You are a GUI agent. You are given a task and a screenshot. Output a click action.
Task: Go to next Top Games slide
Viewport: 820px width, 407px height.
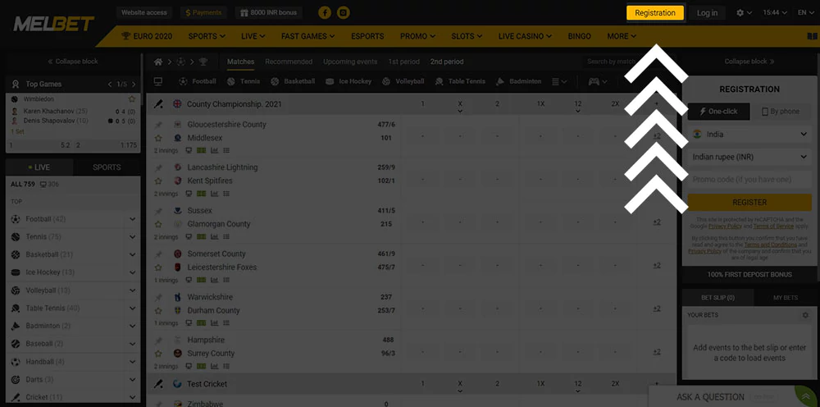coord(134,85)
